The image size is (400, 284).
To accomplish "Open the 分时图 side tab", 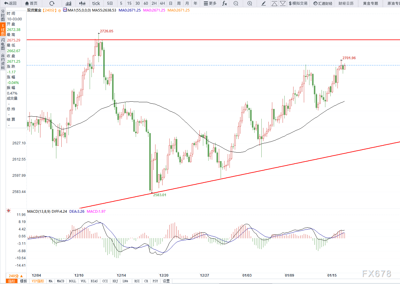I will (3, 15).
